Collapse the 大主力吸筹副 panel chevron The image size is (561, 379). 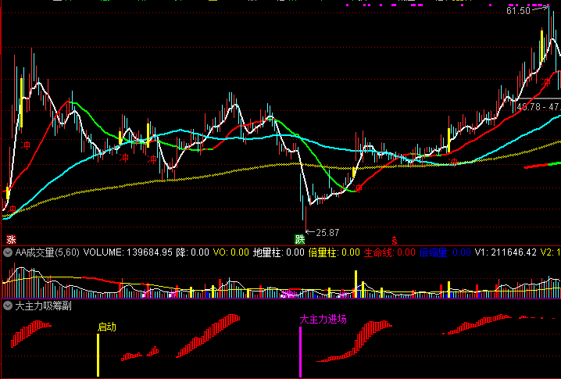(8, 306)
